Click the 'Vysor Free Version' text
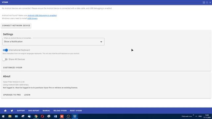 coord(14,82)
